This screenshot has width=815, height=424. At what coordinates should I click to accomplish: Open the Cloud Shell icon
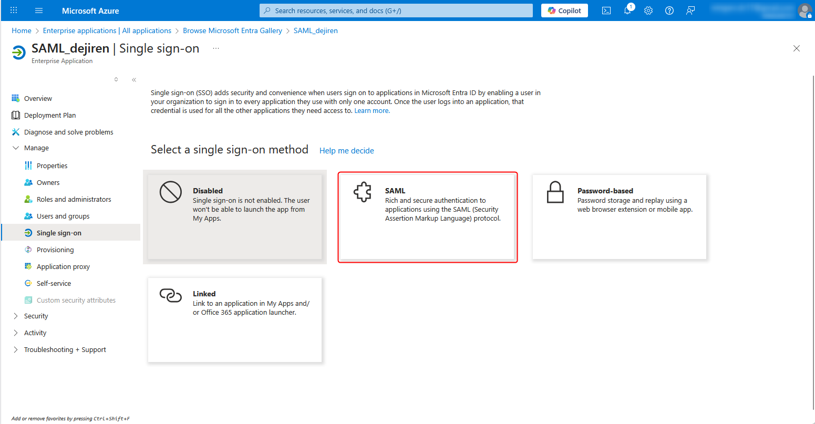coord(606,11)
